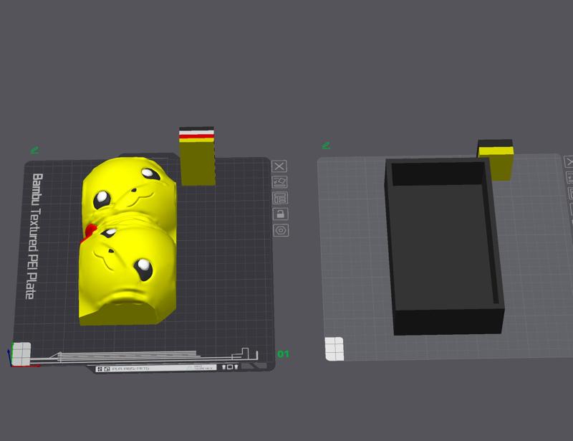The height and width of the screenshot is (441, 573).
Task: Click the auto-orient icon on the second plate
Action: click(x=570, y=177)
